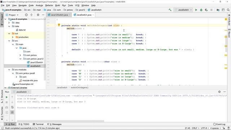
Task: Run with coverage icon in toolbar
Action: tap(206, 10)
